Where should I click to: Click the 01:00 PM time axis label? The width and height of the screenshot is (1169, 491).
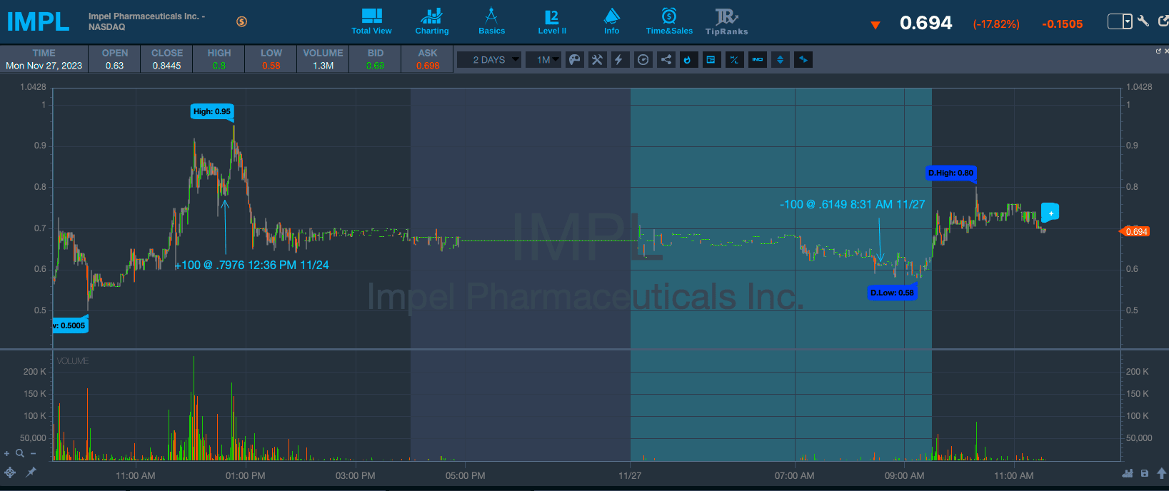pyautogui.click(x=245, y=475)
